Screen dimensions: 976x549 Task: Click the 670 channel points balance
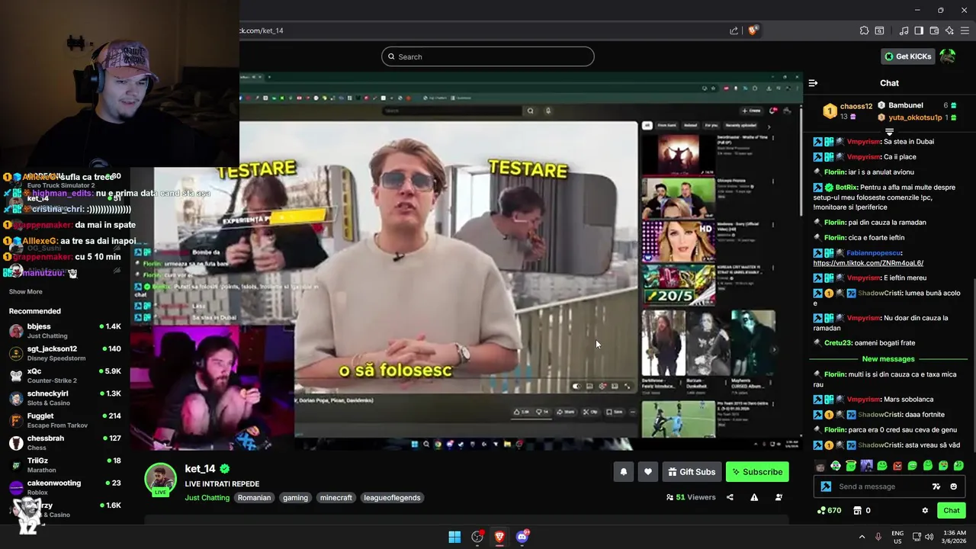tap(829, 510)
